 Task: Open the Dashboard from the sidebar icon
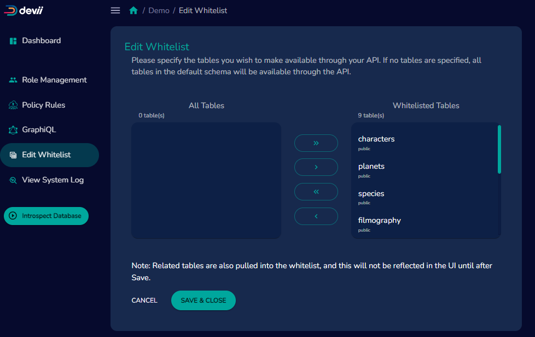12,40
